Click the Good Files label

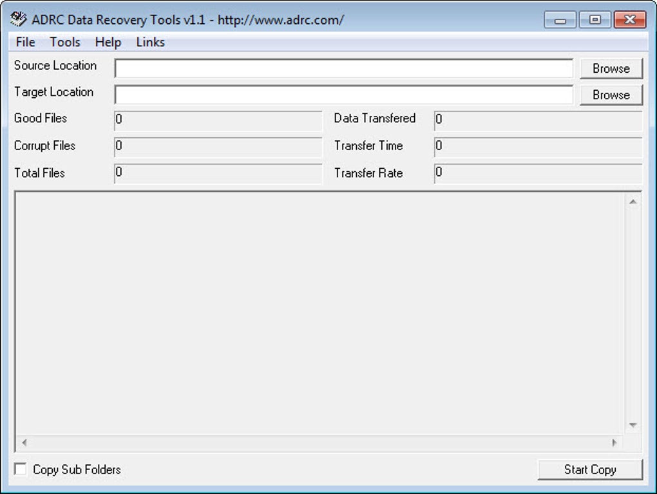[x=40, y=118]
